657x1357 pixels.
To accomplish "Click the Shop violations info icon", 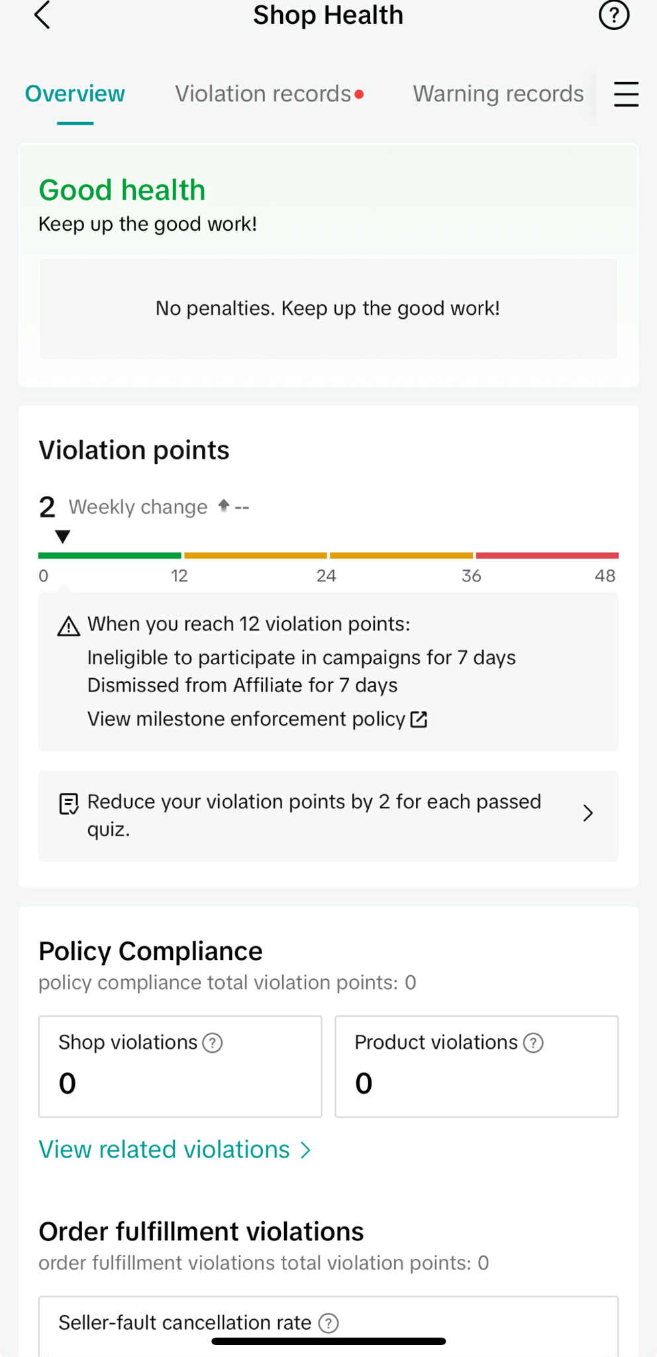I will [212, 1043].
